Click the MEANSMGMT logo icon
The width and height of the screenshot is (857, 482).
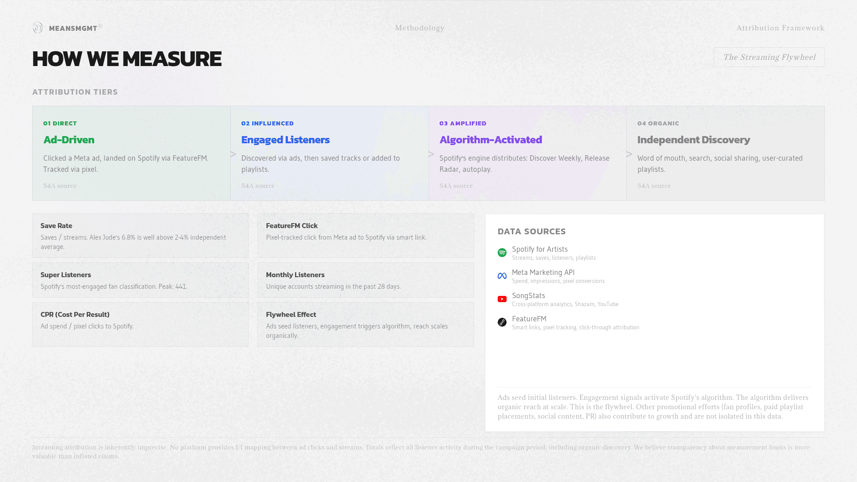(38, 28)
